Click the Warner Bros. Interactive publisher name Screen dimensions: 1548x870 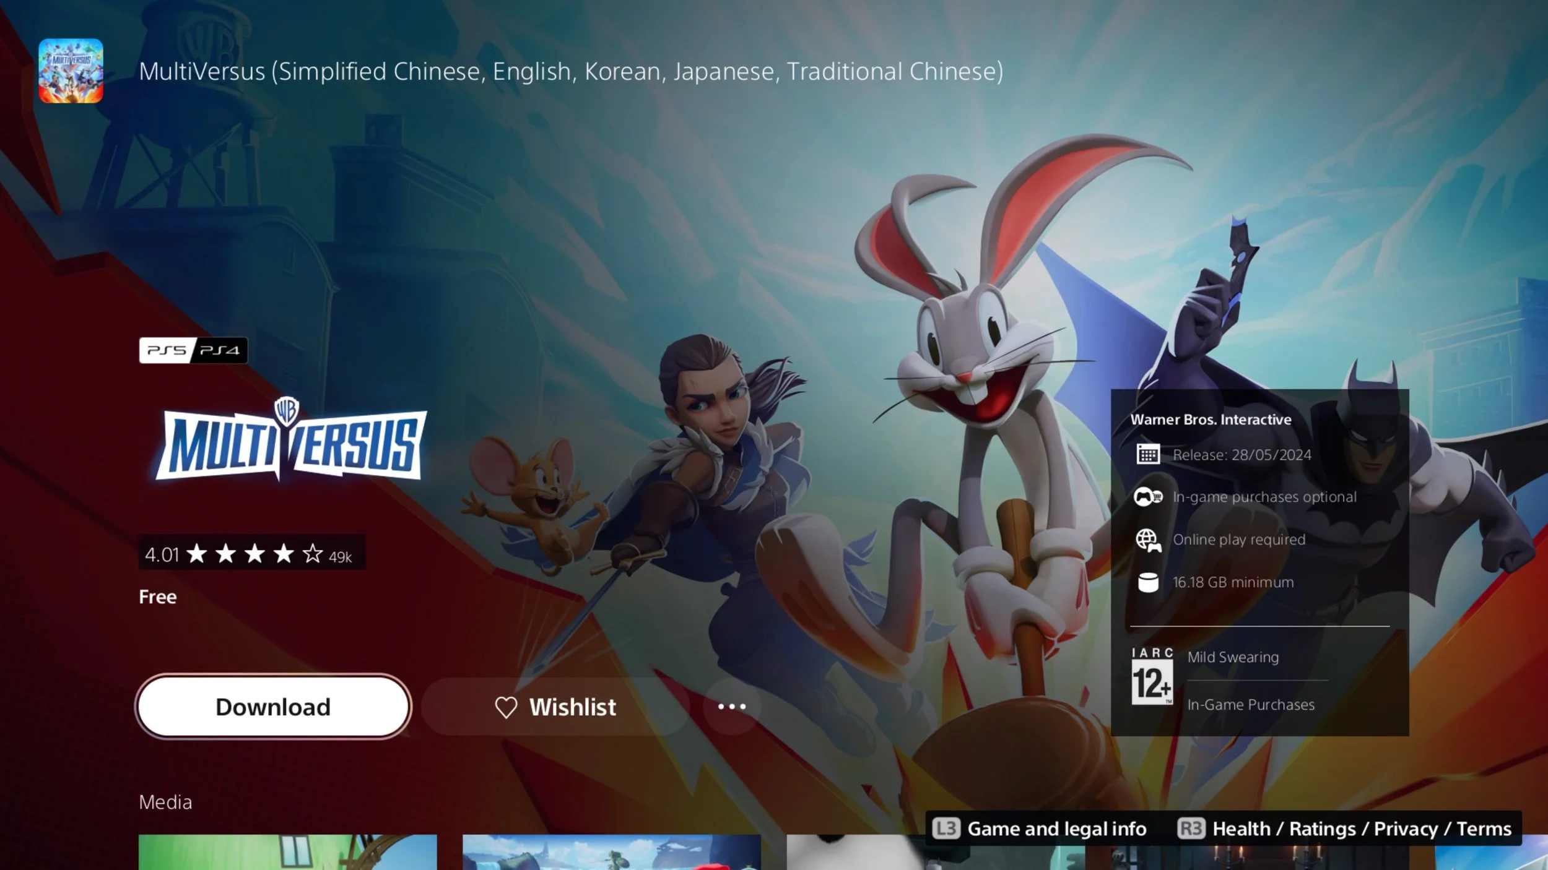tap(1211, 420)
